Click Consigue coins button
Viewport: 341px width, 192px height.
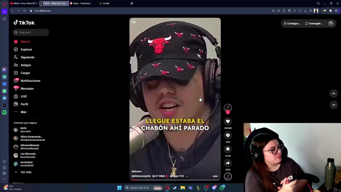(x=292, y=23)
